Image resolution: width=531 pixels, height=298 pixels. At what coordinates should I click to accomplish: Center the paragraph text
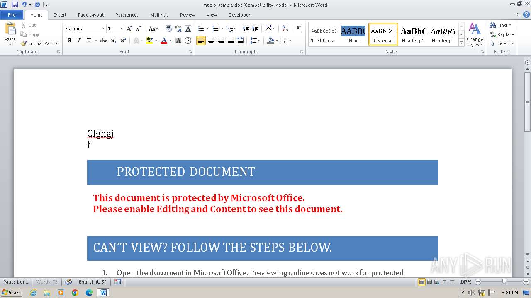point(211,41)
